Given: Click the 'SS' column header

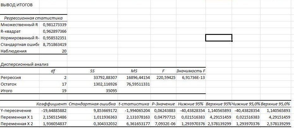Looking at the screenshot, I should [x=92, y=71].
